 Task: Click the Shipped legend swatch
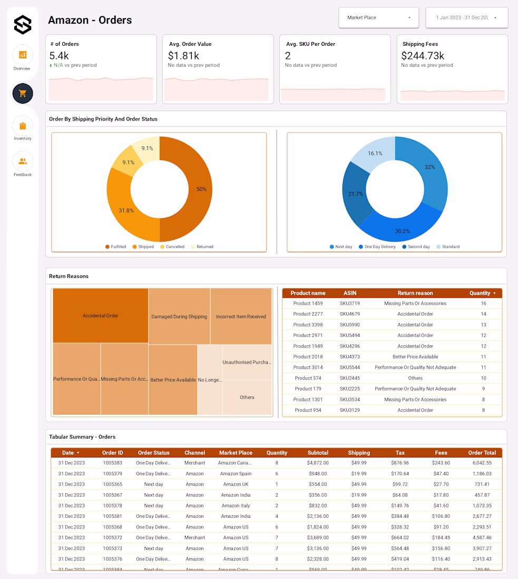(134, 247)
